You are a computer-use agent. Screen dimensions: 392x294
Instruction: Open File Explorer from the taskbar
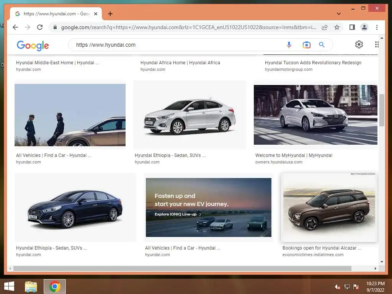click(31, 286)
